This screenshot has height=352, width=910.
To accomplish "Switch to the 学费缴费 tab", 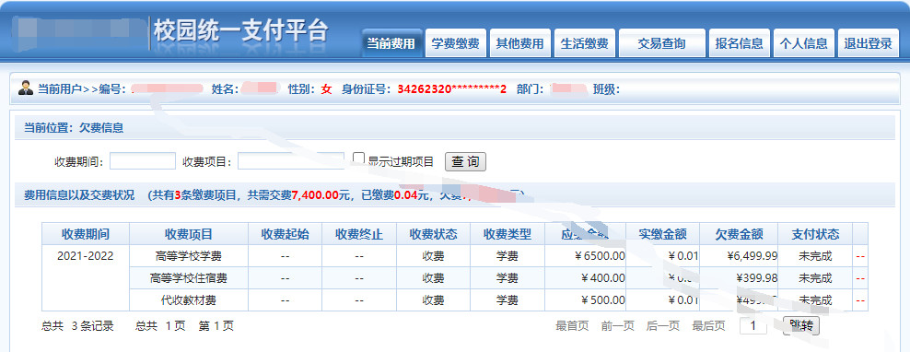I will pos(456,43).
